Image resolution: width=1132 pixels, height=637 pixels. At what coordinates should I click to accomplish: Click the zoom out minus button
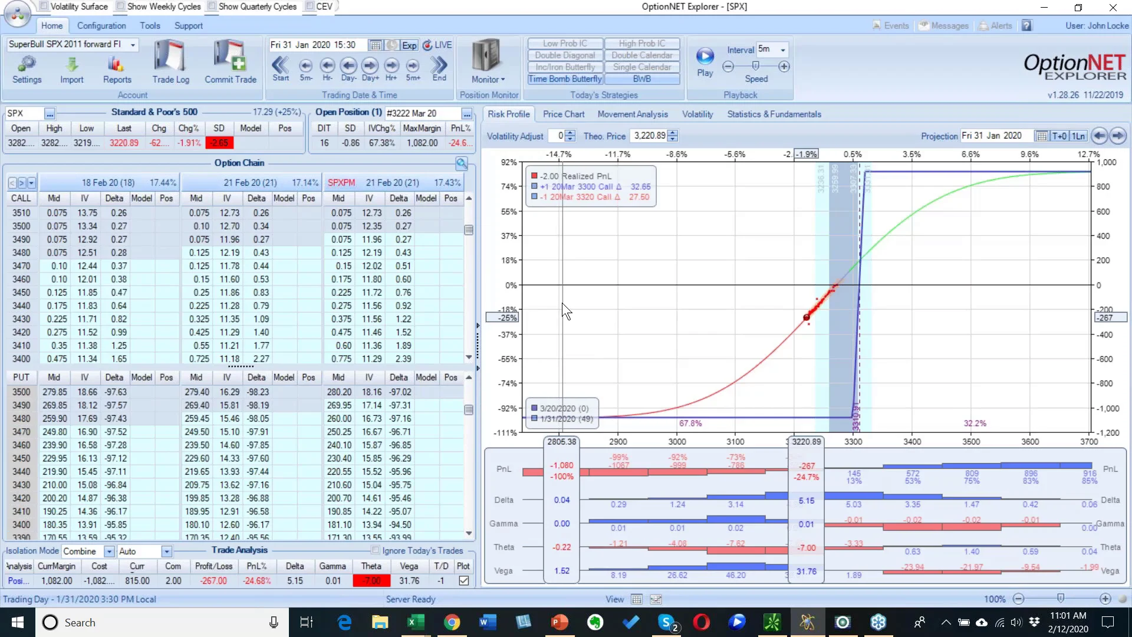[1018, 599]
